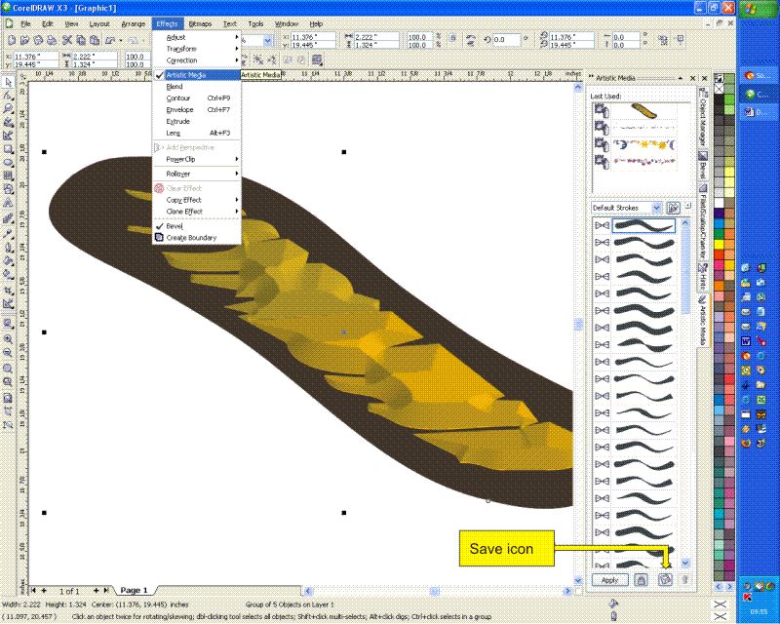Select the Zoom tool in toolbox

coord(8,109)
